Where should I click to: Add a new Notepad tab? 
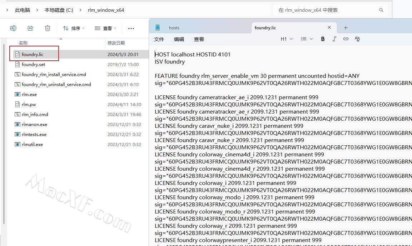(346, 27)
